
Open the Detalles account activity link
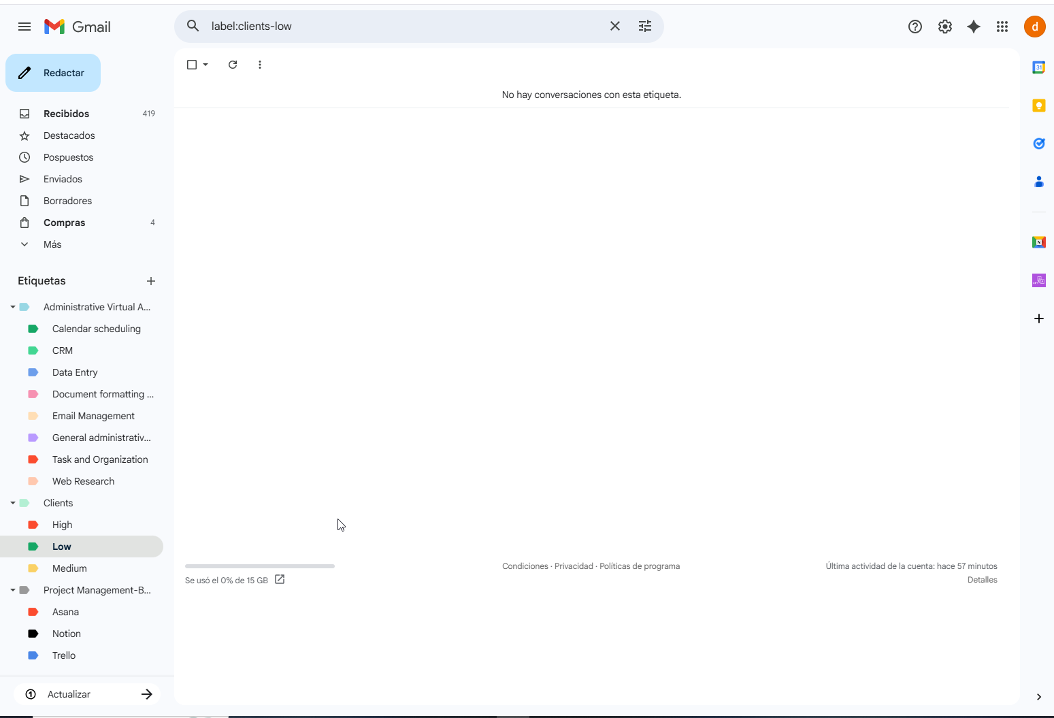click(x=982, y=580)
